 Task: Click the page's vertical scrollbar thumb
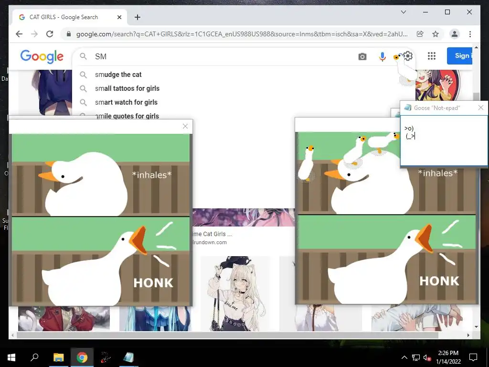pyautogui.click(x=476, y=97)
